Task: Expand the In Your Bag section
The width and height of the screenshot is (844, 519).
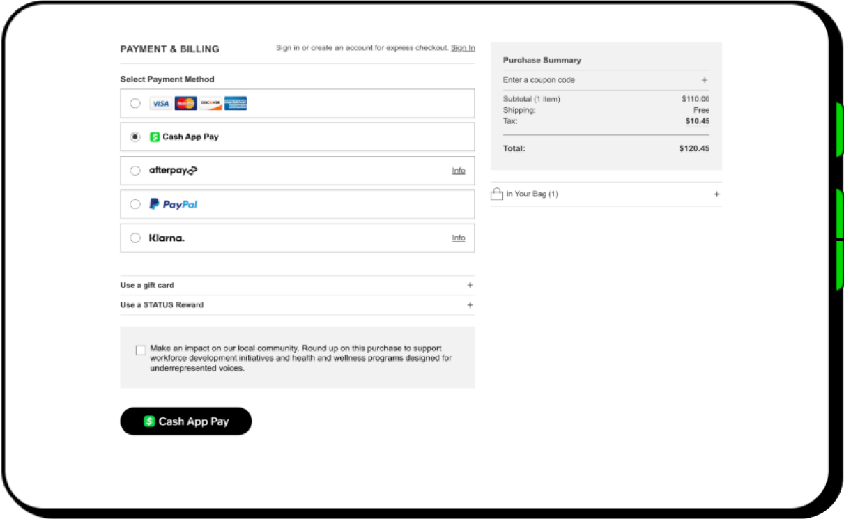Action: pos(716,194)
